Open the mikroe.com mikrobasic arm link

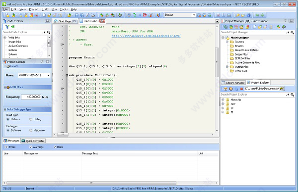pyautogui.click(x=146, y=36)
